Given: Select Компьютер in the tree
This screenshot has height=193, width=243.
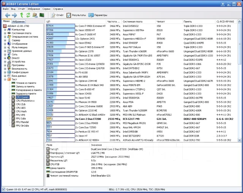Looking at the screenshot, I should (18, 30).
